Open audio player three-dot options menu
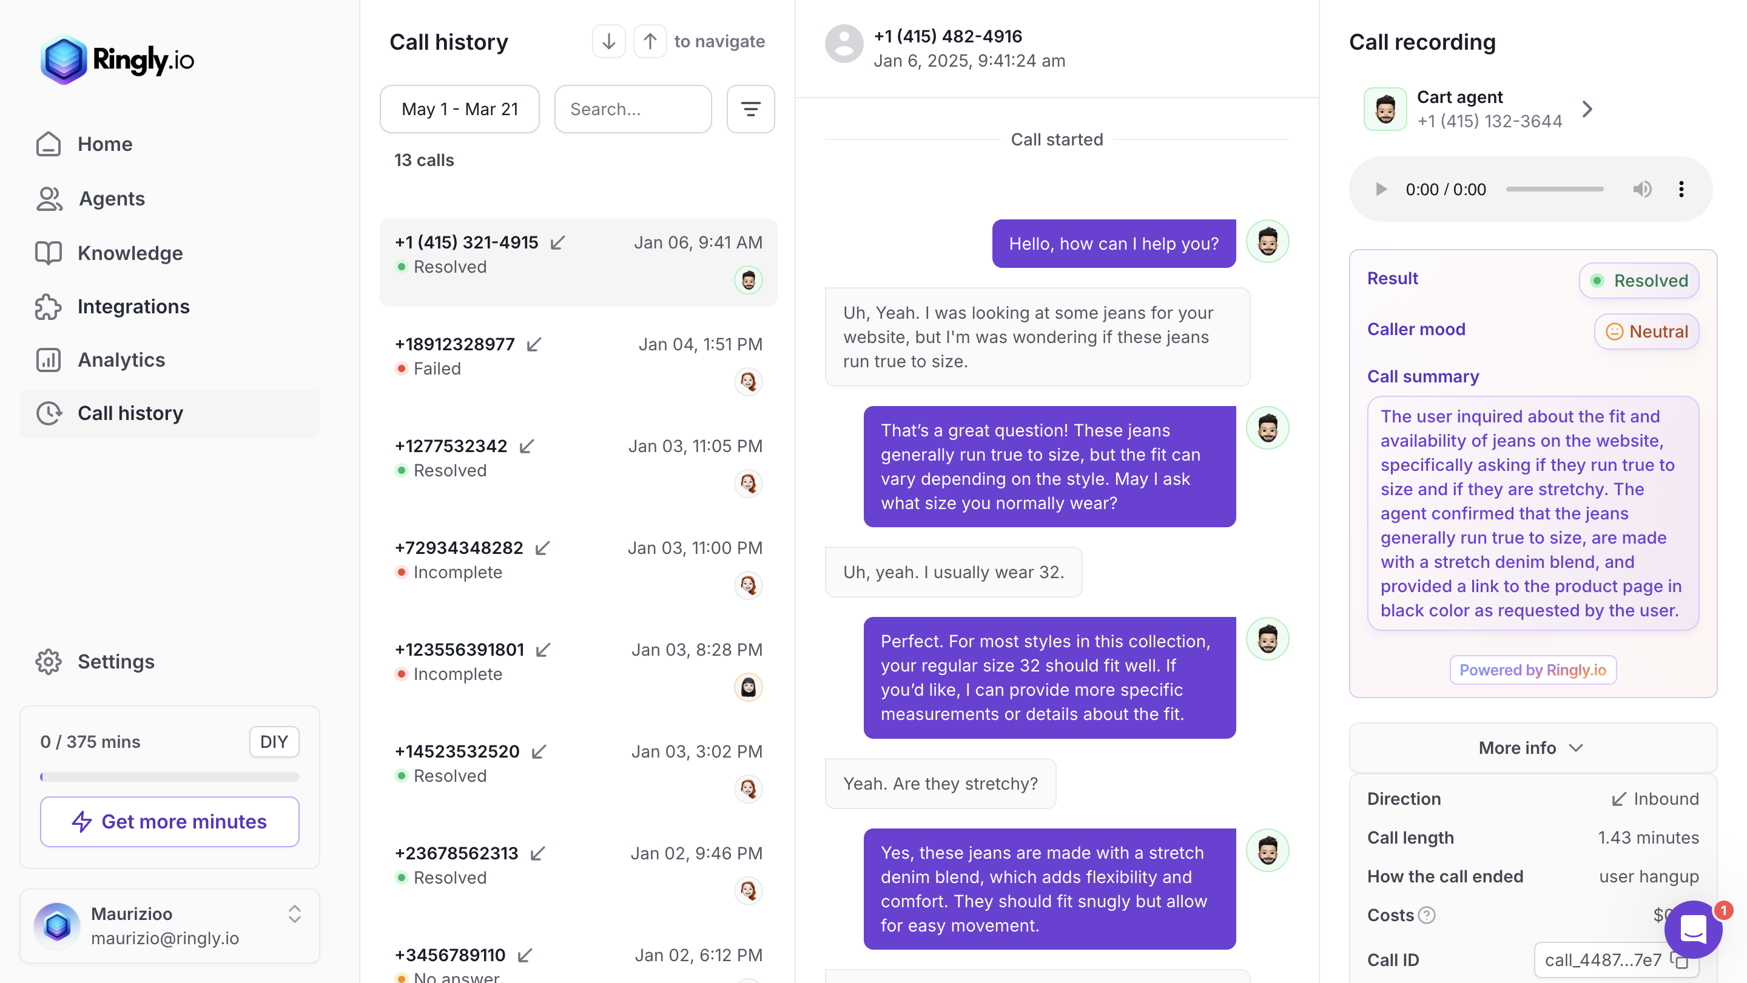The width and height of the screenshot is (1747, 983). (1680, 189)
